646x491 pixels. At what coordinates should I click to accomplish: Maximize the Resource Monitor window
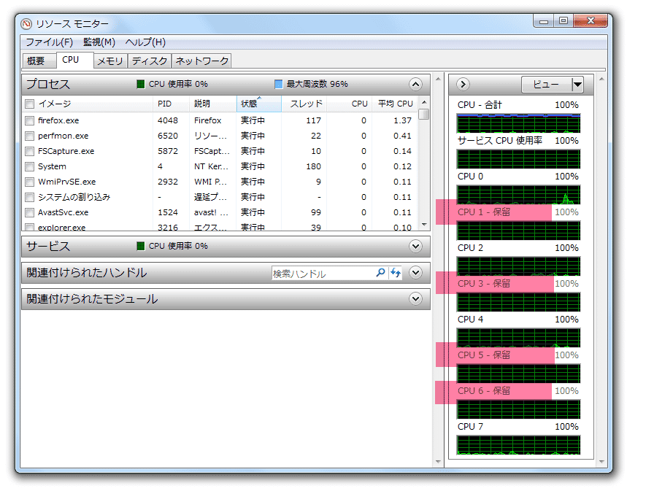coord(564,21)
